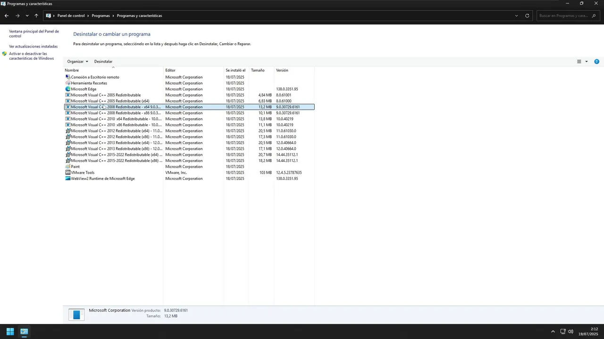Open Activar o desactivar características de Windows
This screenshot has height=339, width=604.
click(x=31, y=56)
